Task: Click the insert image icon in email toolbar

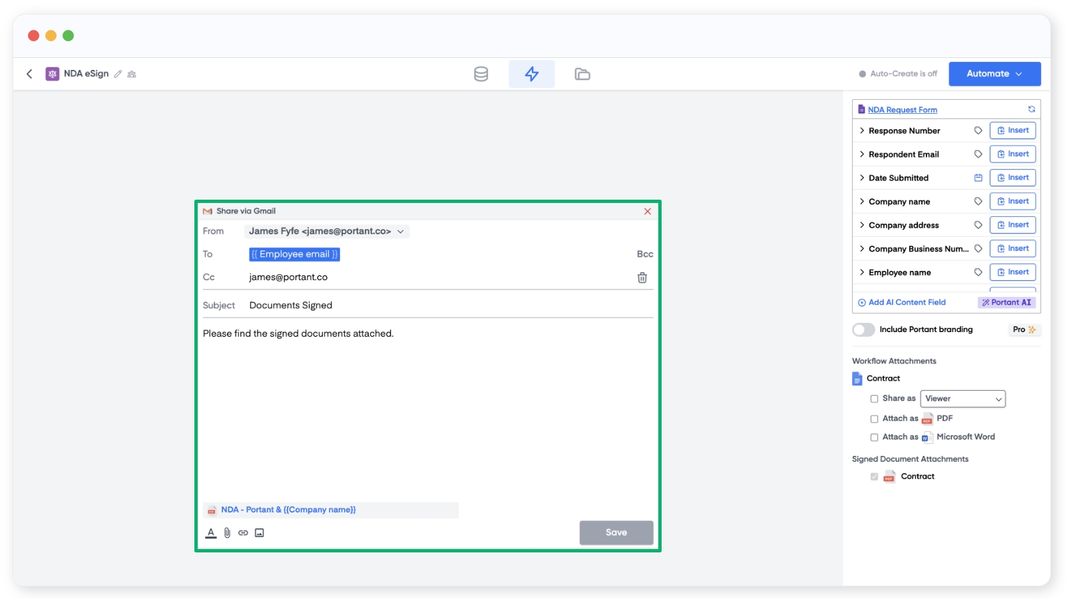Action: (x=260, y=532)
